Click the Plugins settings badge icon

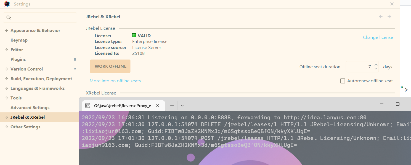pyautogui.click(x=75, y=59)
